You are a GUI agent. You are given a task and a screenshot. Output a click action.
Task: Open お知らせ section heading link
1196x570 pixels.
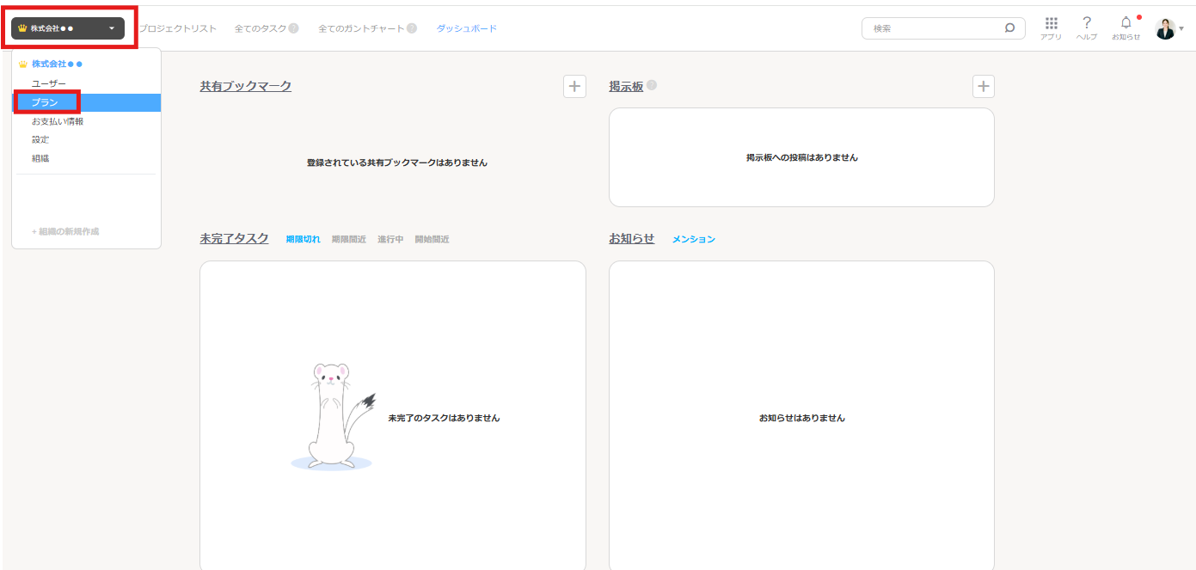pos(632,238)
